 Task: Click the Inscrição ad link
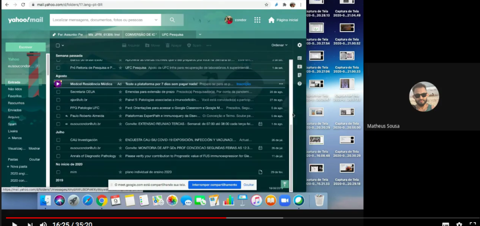(243, 84)
